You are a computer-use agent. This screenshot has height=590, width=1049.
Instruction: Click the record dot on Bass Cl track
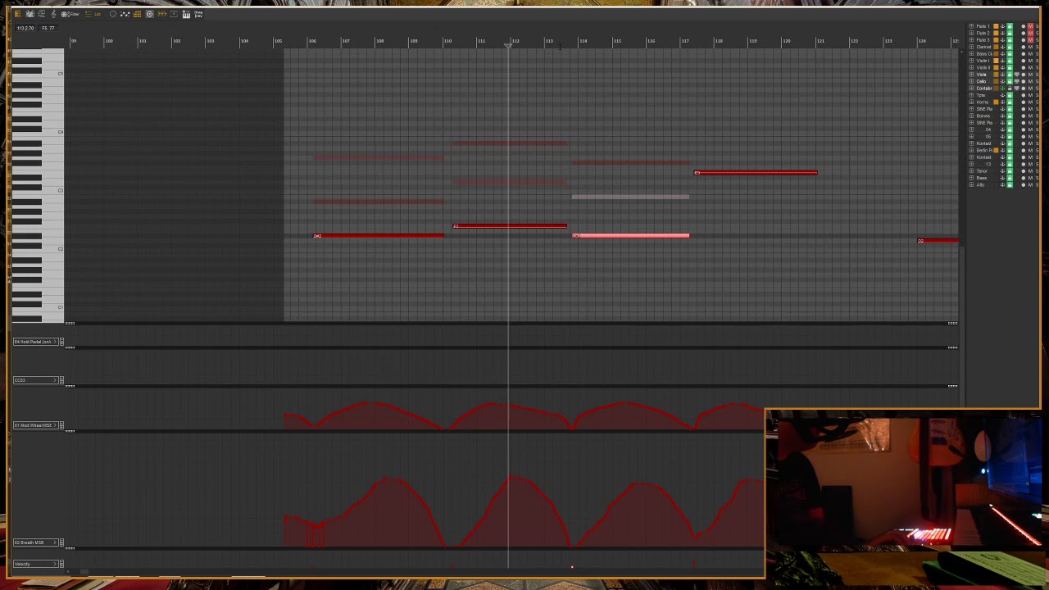point(1024,54)
